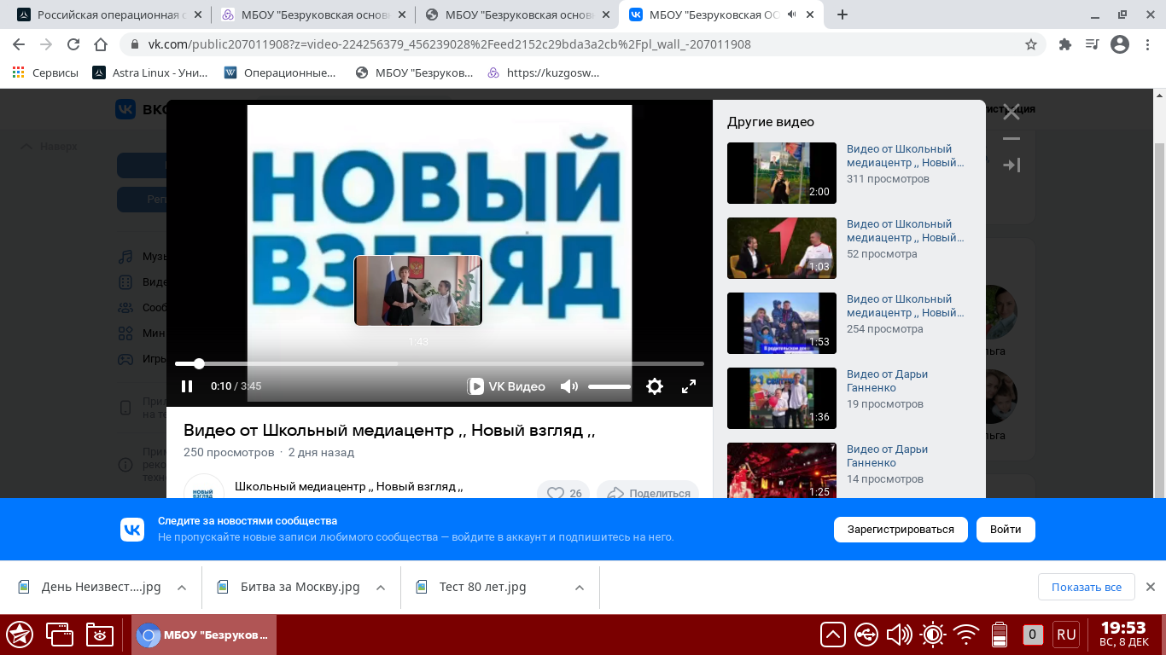The width and height of the screenshot is (1166, 655).
Task: Click the VK logo in the blue banner
Action: (x=132, y=530)
